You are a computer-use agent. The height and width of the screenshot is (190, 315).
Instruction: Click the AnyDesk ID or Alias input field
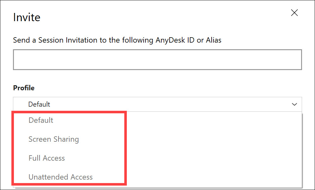157,59
